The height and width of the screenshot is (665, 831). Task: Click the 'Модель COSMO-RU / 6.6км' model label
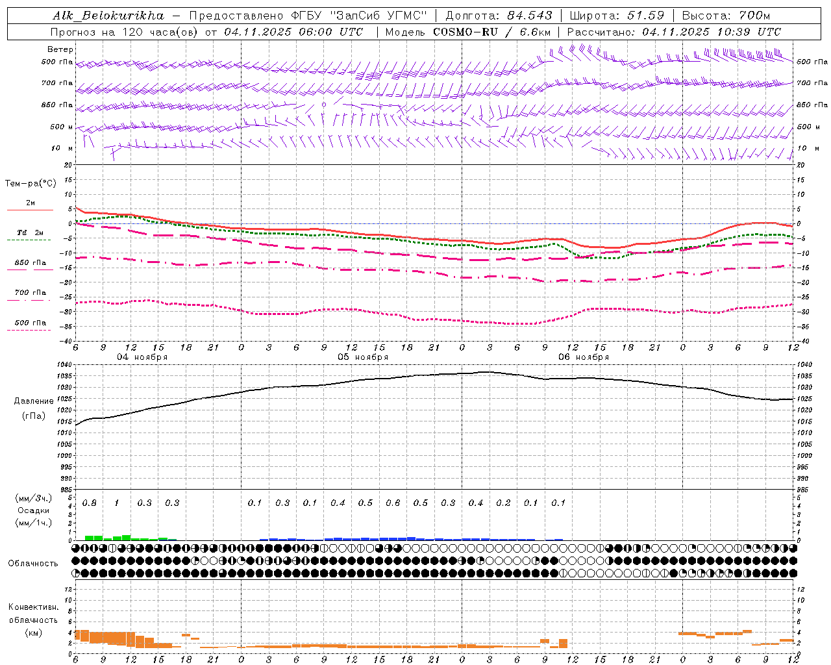click(467, 32)
